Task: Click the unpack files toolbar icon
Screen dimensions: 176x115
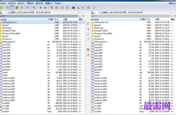Action: tap(56, 8)
